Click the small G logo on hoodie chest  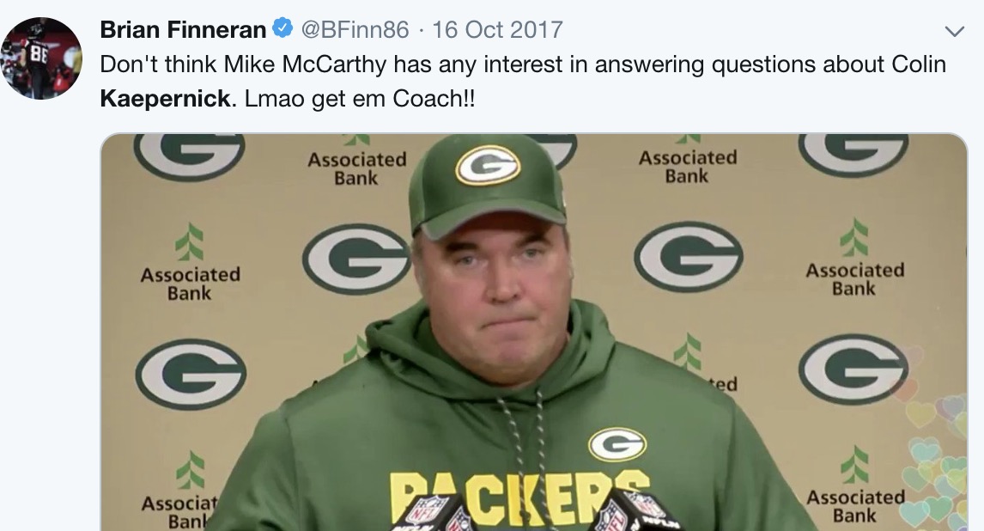click(617, 444)
